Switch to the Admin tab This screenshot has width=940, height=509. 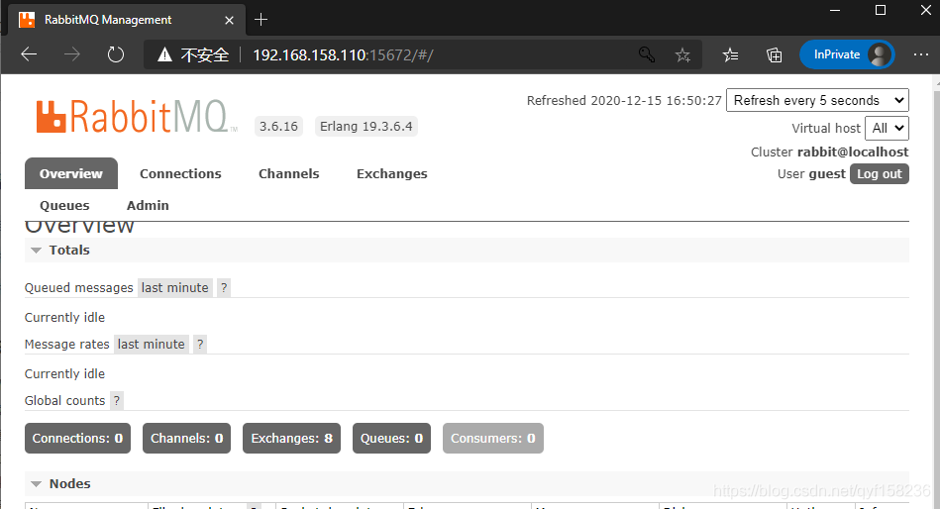click(x=148, y=205)
